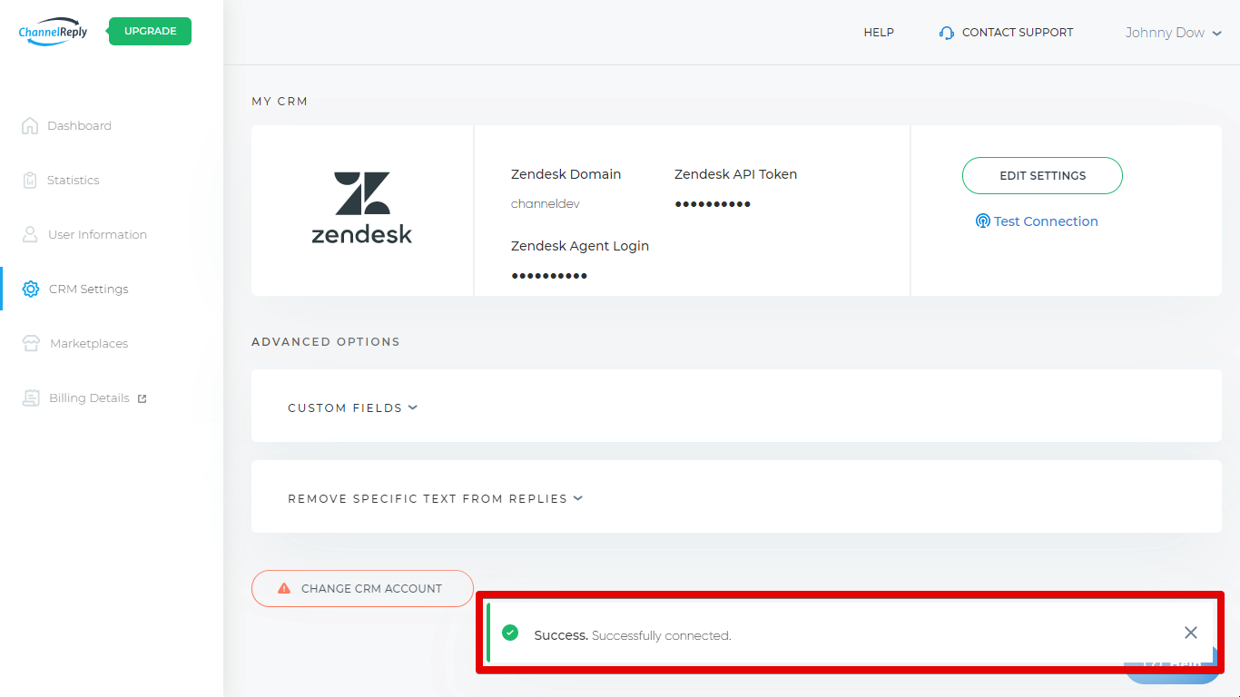Open Statistics via its sidebar icon
Screen dimensions: 1240x697
click(30, 180)
